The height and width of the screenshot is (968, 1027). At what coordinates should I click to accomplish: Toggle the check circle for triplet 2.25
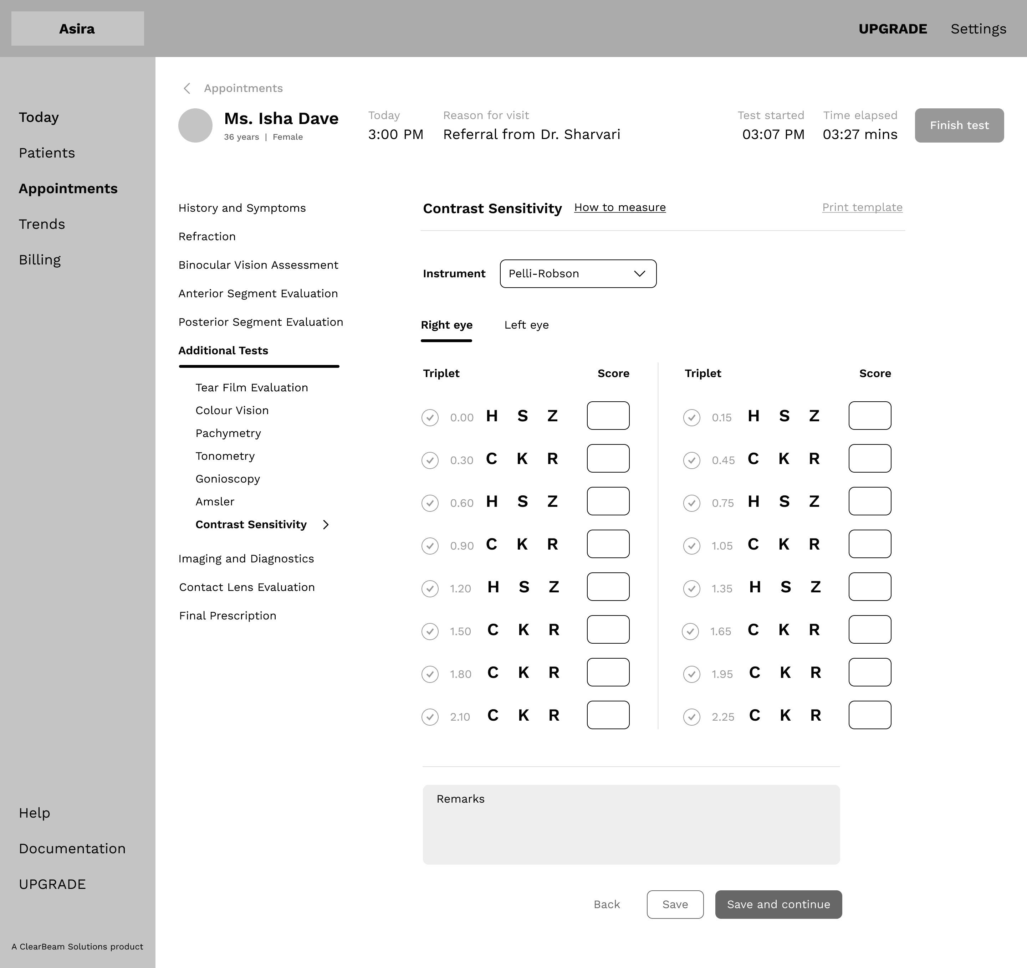tap(691, 717)
